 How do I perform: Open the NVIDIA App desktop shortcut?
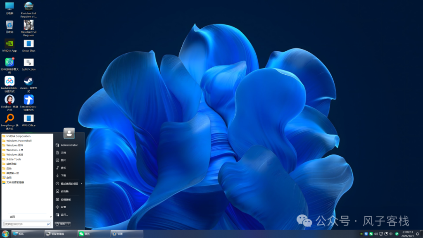[x=9, y=43]
